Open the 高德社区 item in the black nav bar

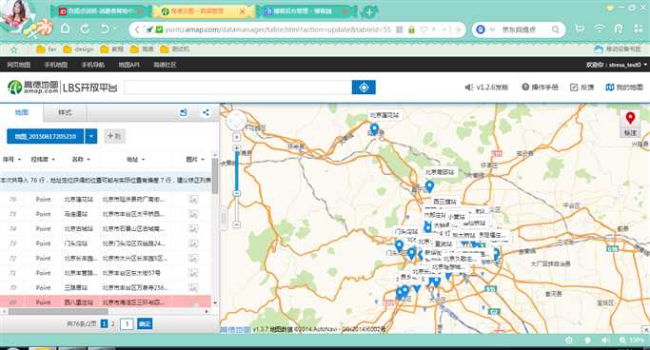point(165,65)
